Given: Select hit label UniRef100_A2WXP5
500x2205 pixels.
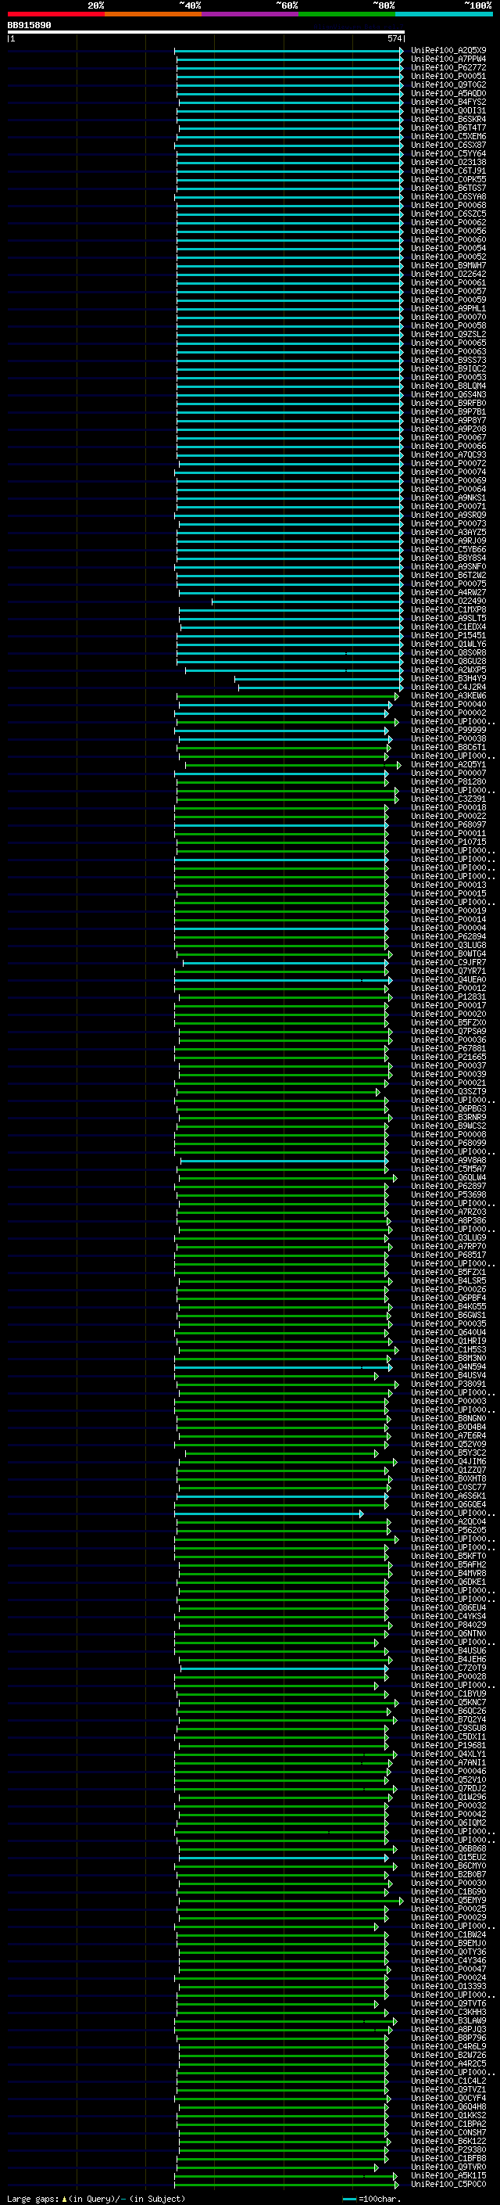Looking at the screenshot, I should pyautogui.click(x=448, y=670).
